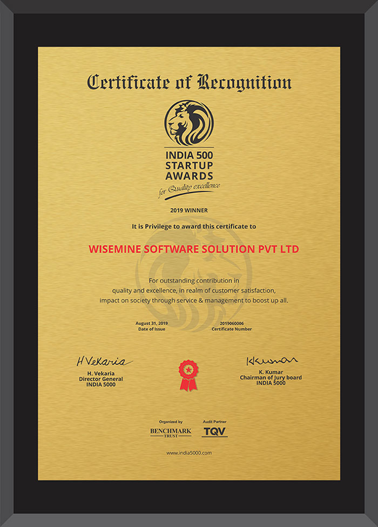Click the 'Certificate of Recognition' heading
The height and width of the screenshot is (527, 378).
[x=189, y=83]
